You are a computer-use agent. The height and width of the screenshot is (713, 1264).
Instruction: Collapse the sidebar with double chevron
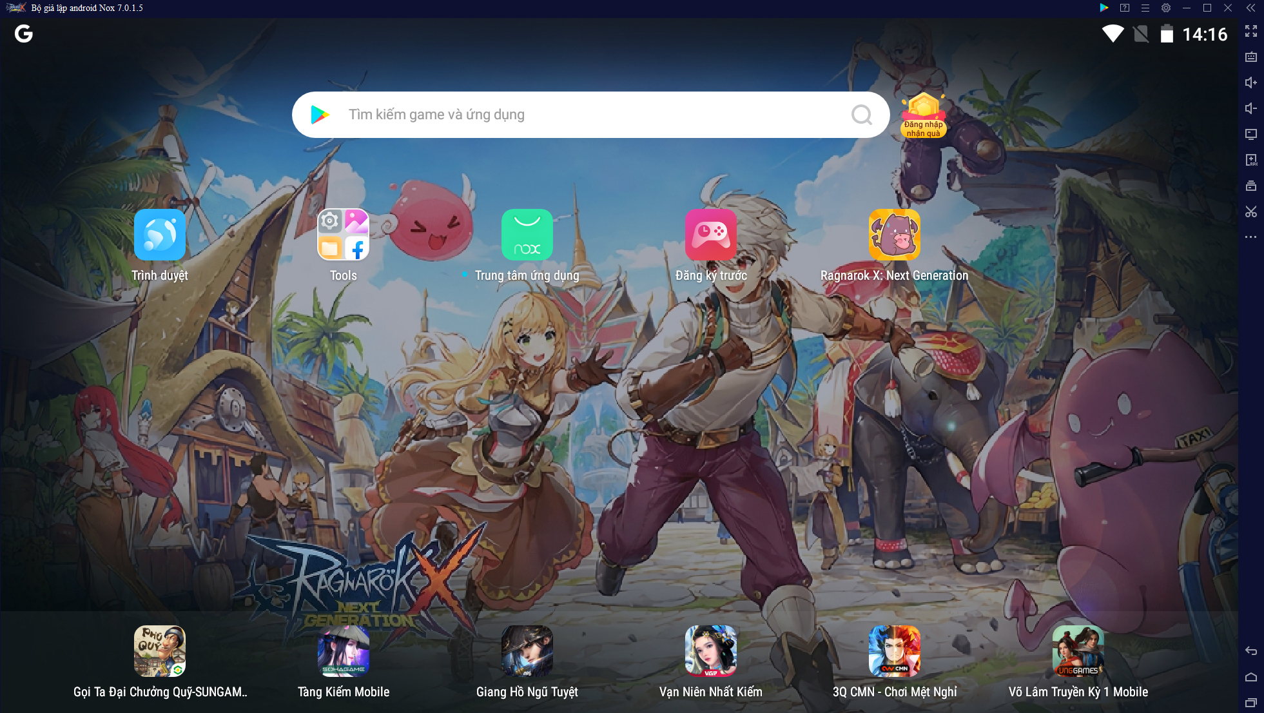click(1250, 8)
